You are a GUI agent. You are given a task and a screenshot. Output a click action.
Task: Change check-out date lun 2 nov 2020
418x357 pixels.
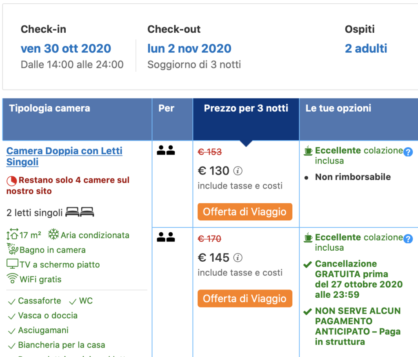pos(189,49)
